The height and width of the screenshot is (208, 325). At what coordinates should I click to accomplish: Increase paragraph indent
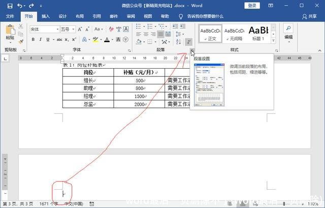click(x=183, y=26)
